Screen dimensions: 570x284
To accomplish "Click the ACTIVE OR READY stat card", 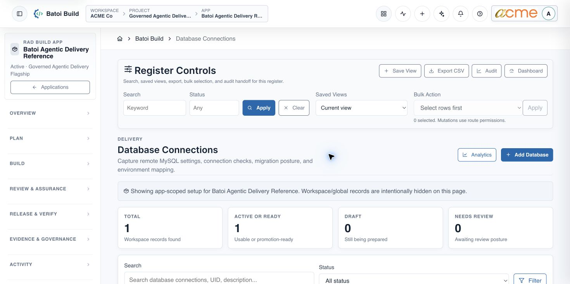I will tap(280, 228).
